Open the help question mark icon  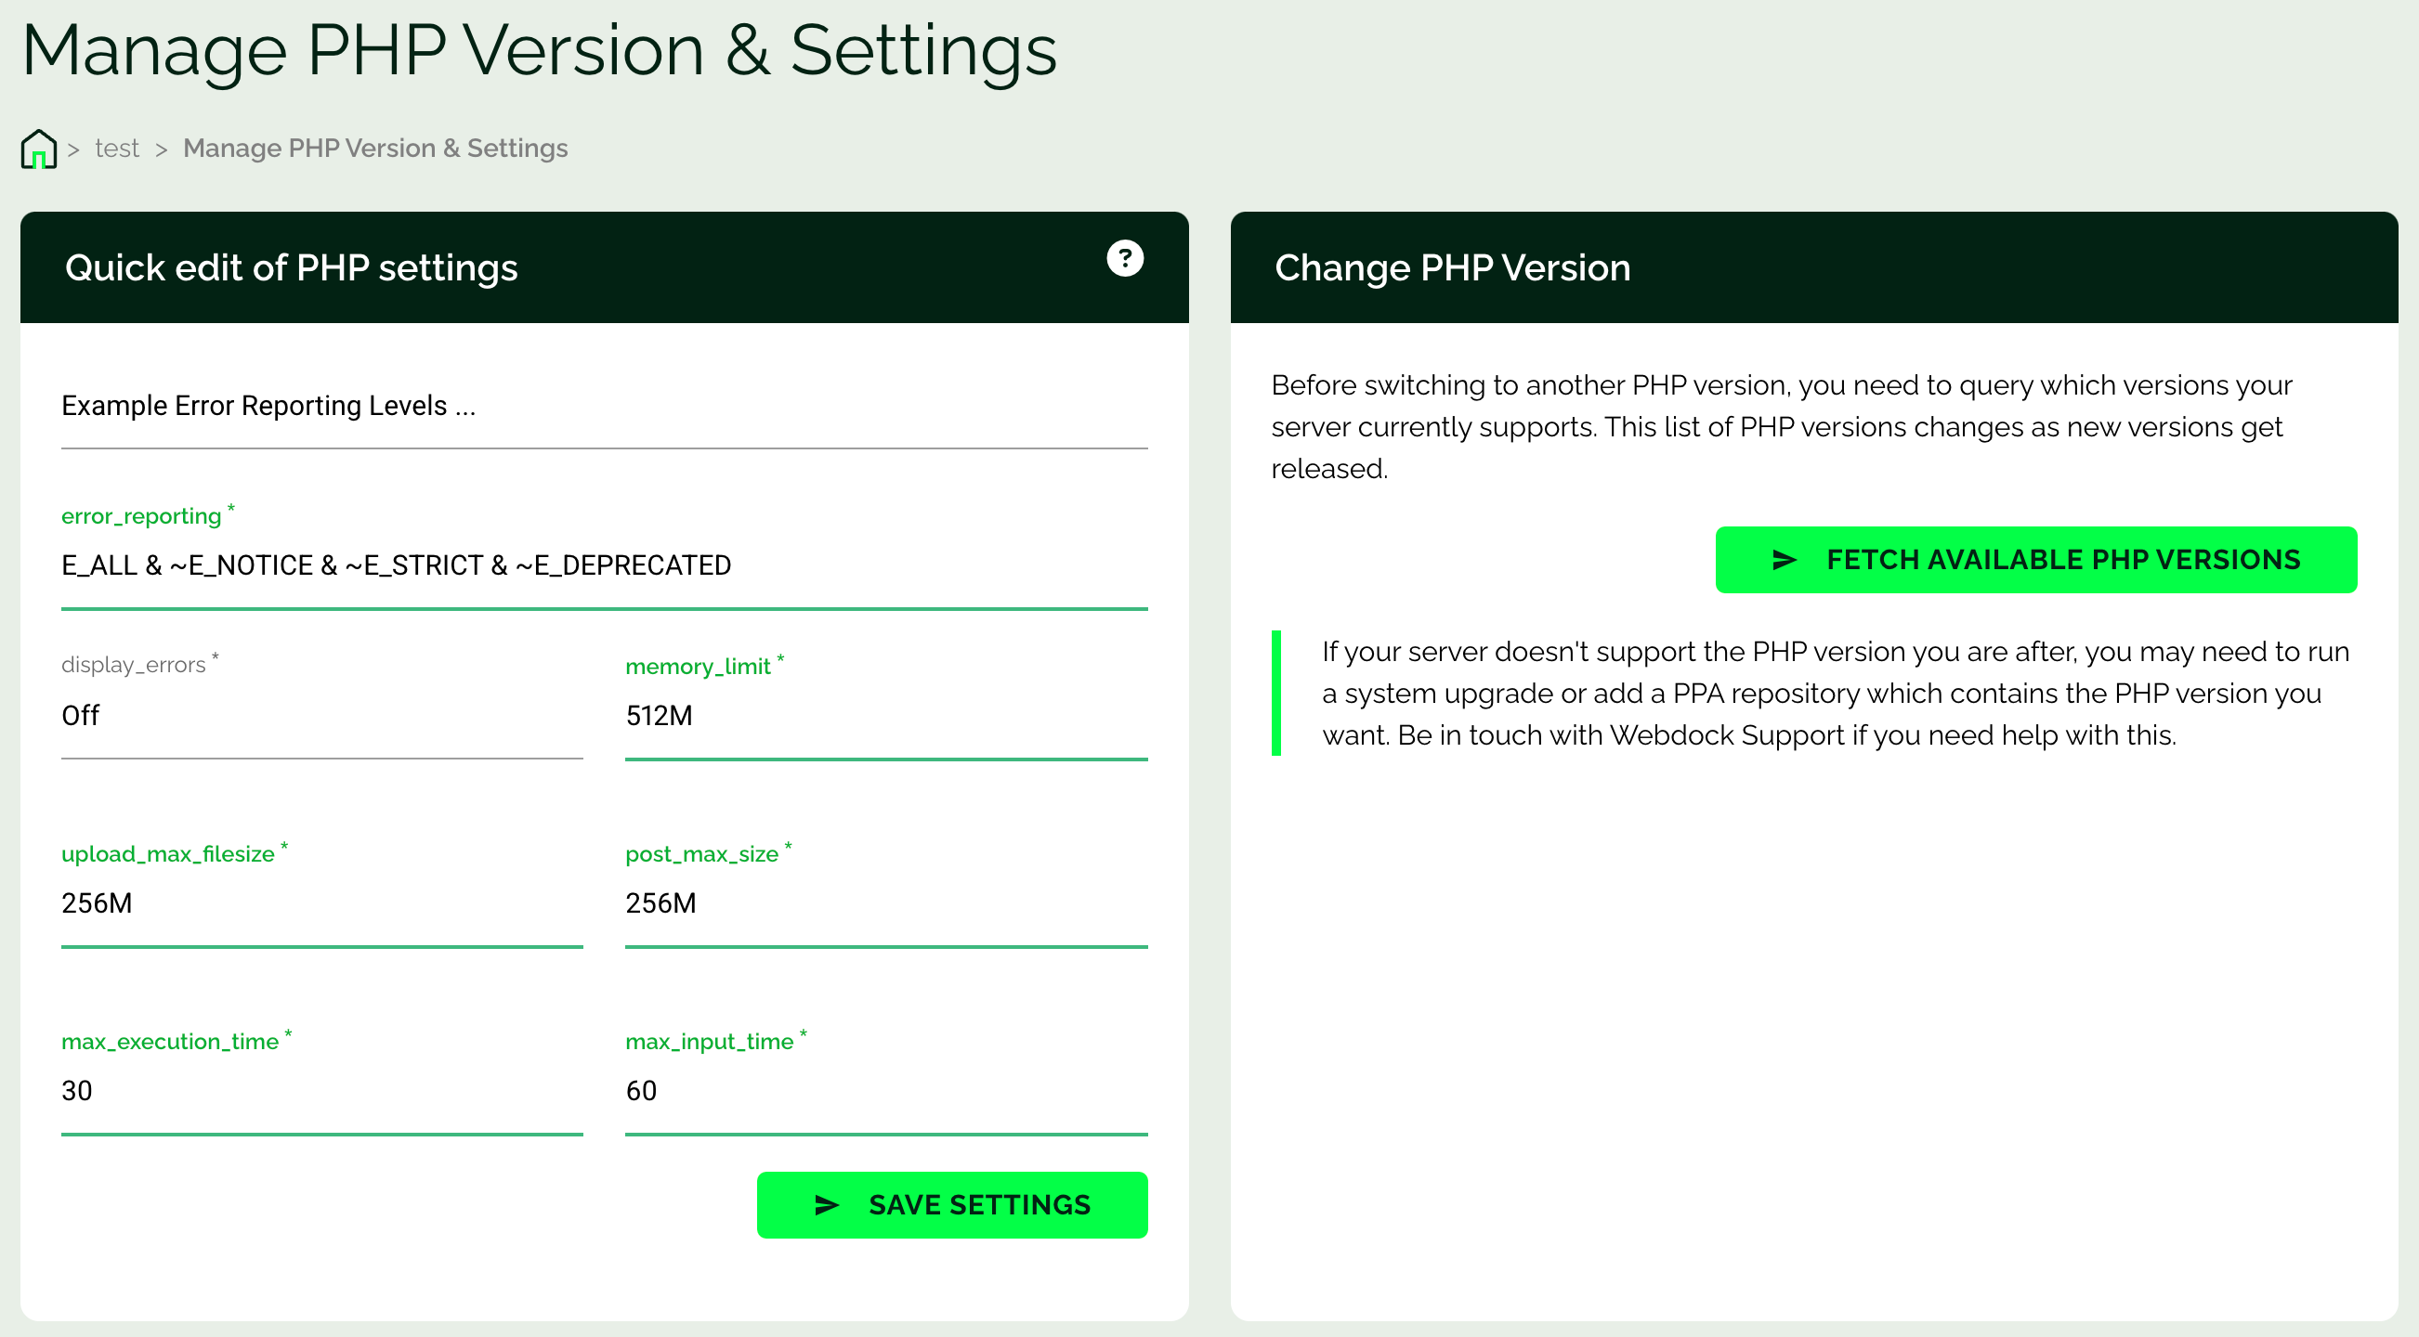click(x=1124, y=258)
